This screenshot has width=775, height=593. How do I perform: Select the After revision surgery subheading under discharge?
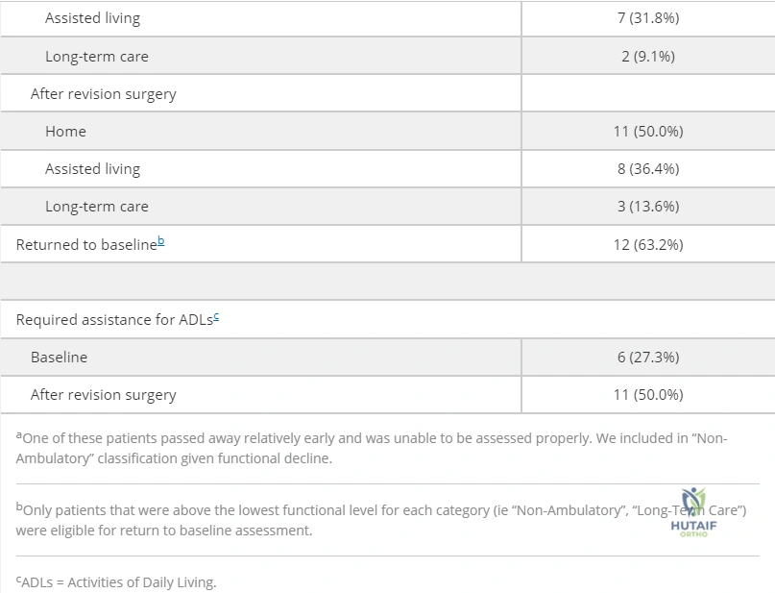point(104,94)
